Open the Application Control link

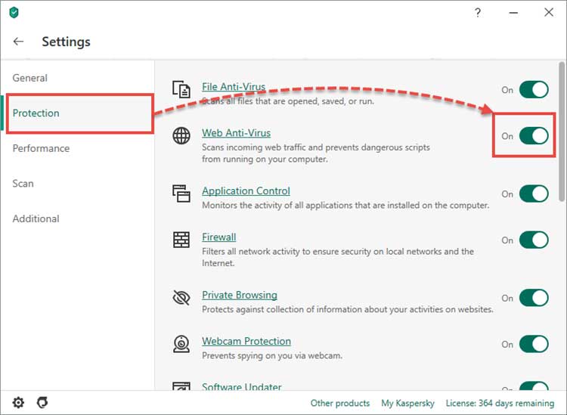[246, 191]
